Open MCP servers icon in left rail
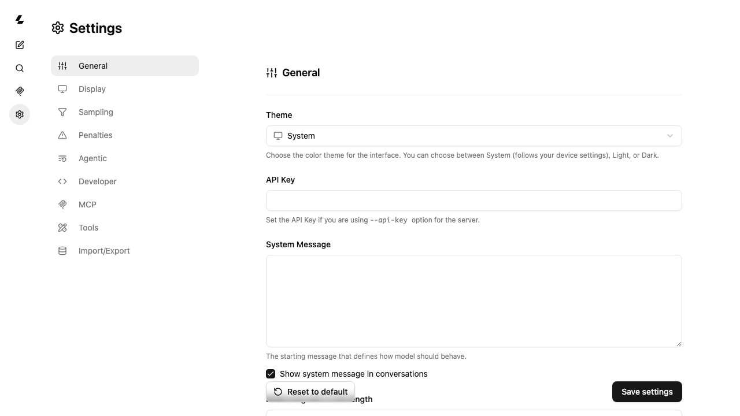 (x=20, y=91)
